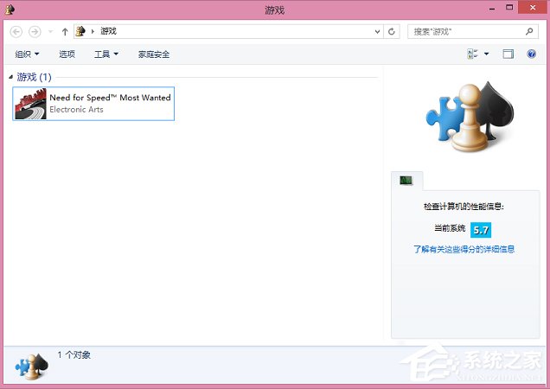Viewport: 550px width, 389px height.
Task: Click the search magnifier icon
Action: click(529, 32)
